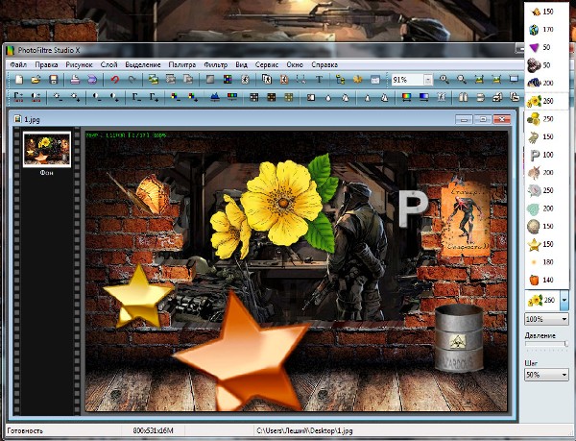Screen dimensions: 576x441
Task: Open the Слой menu
Action: click(109, 62)
